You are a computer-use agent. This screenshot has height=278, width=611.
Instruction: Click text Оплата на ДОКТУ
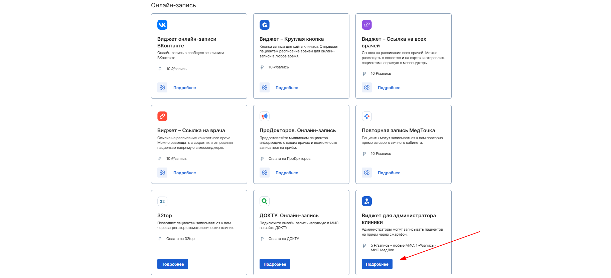pyautogui.click(x=284, y=239)
